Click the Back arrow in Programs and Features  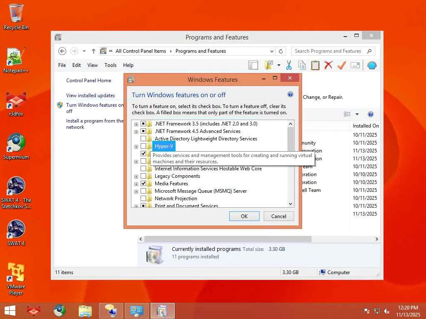tap(62, 51)
